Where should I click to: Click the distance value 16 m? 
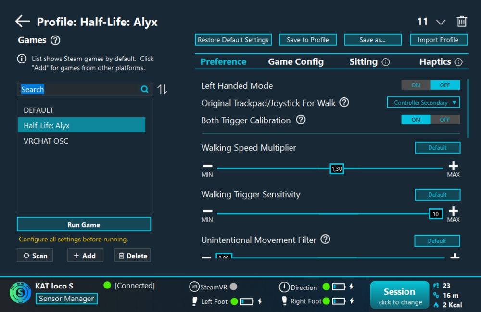[450, 295]
